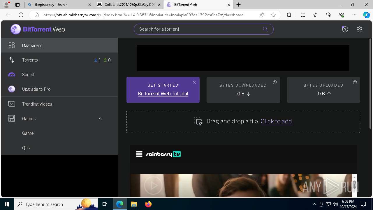Open the Windows Start menu
This screenshot has width=373, height=210.
tap(7, 204)
